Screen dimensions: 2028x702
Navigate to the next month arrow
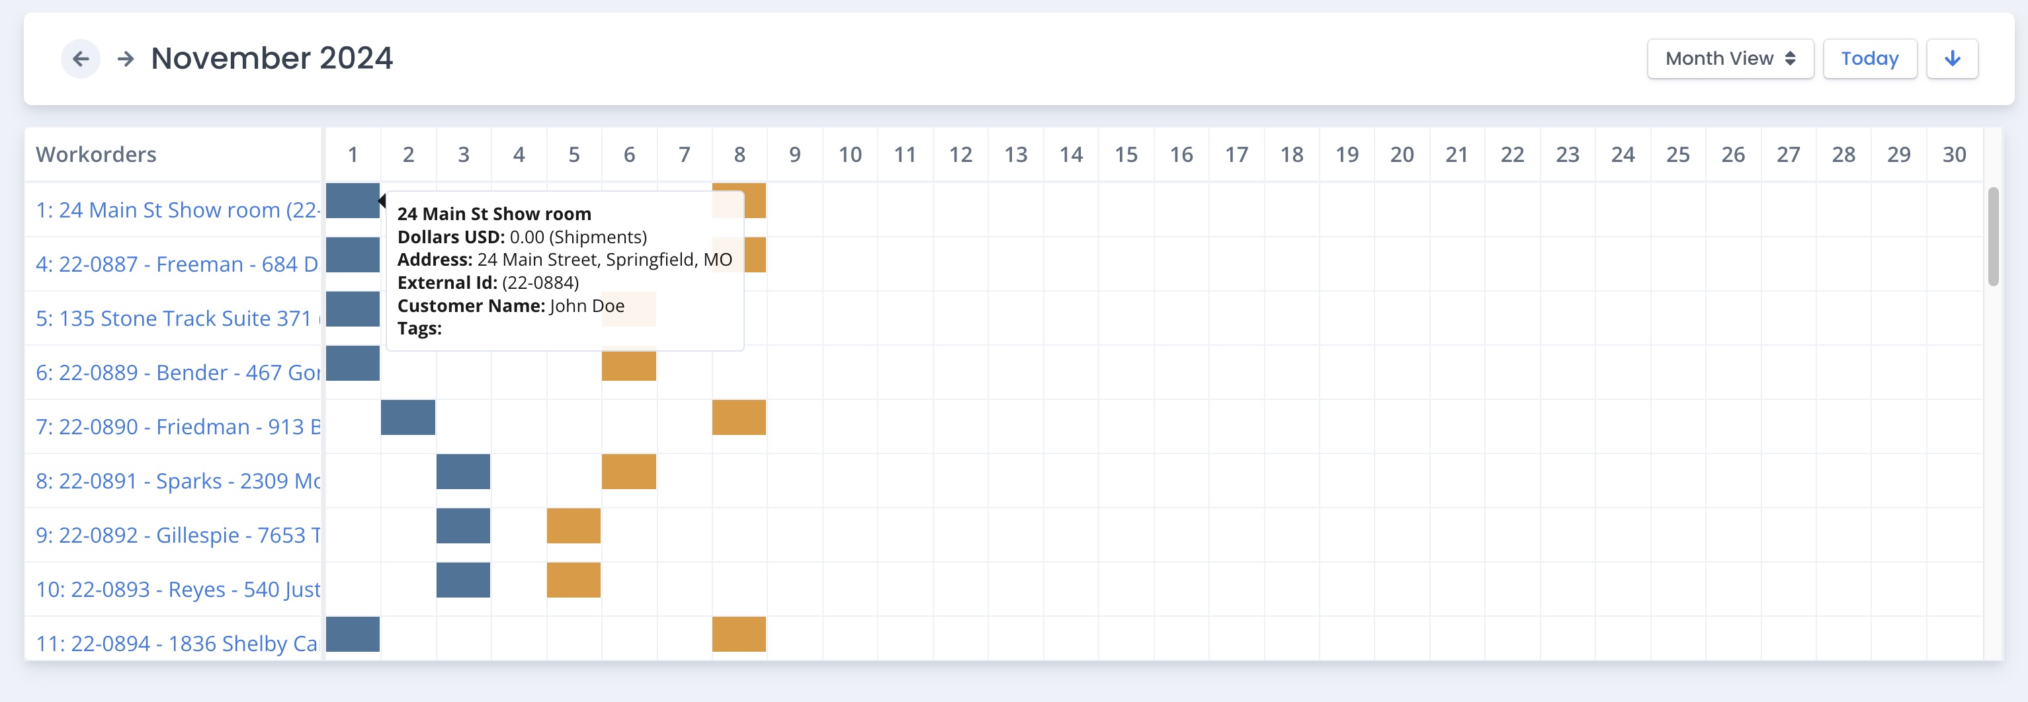pos(124,58)
